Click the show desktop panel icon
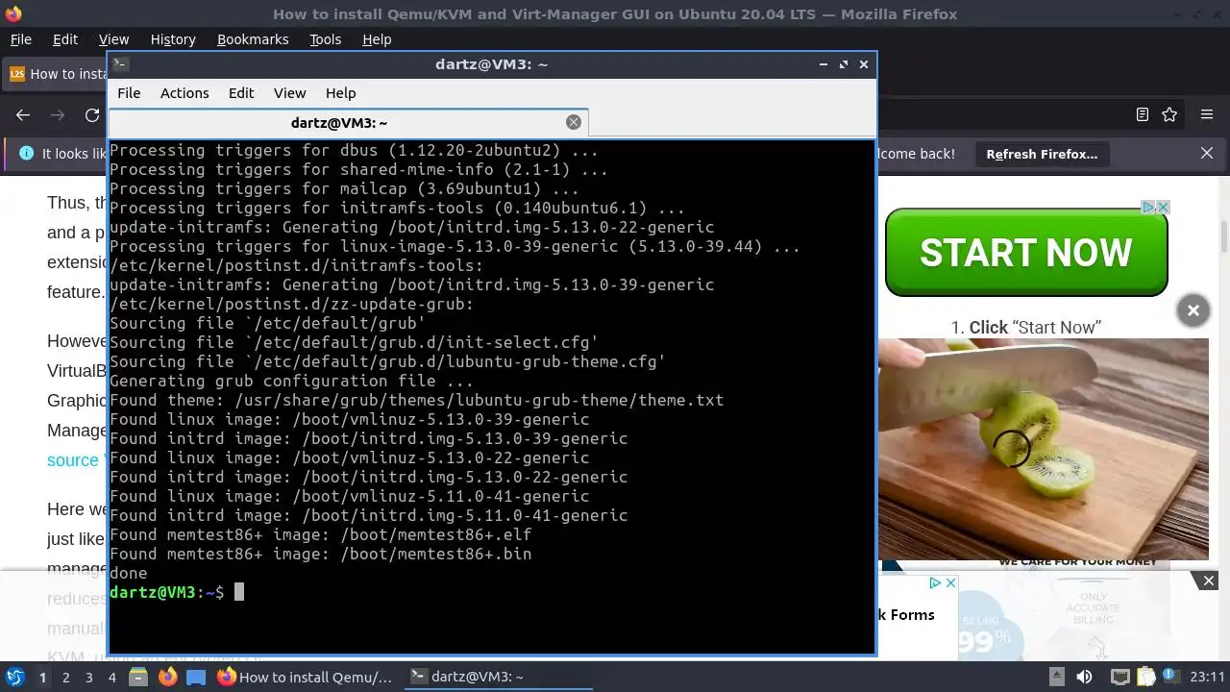1230x692 pixels. [x=196, y=677]
